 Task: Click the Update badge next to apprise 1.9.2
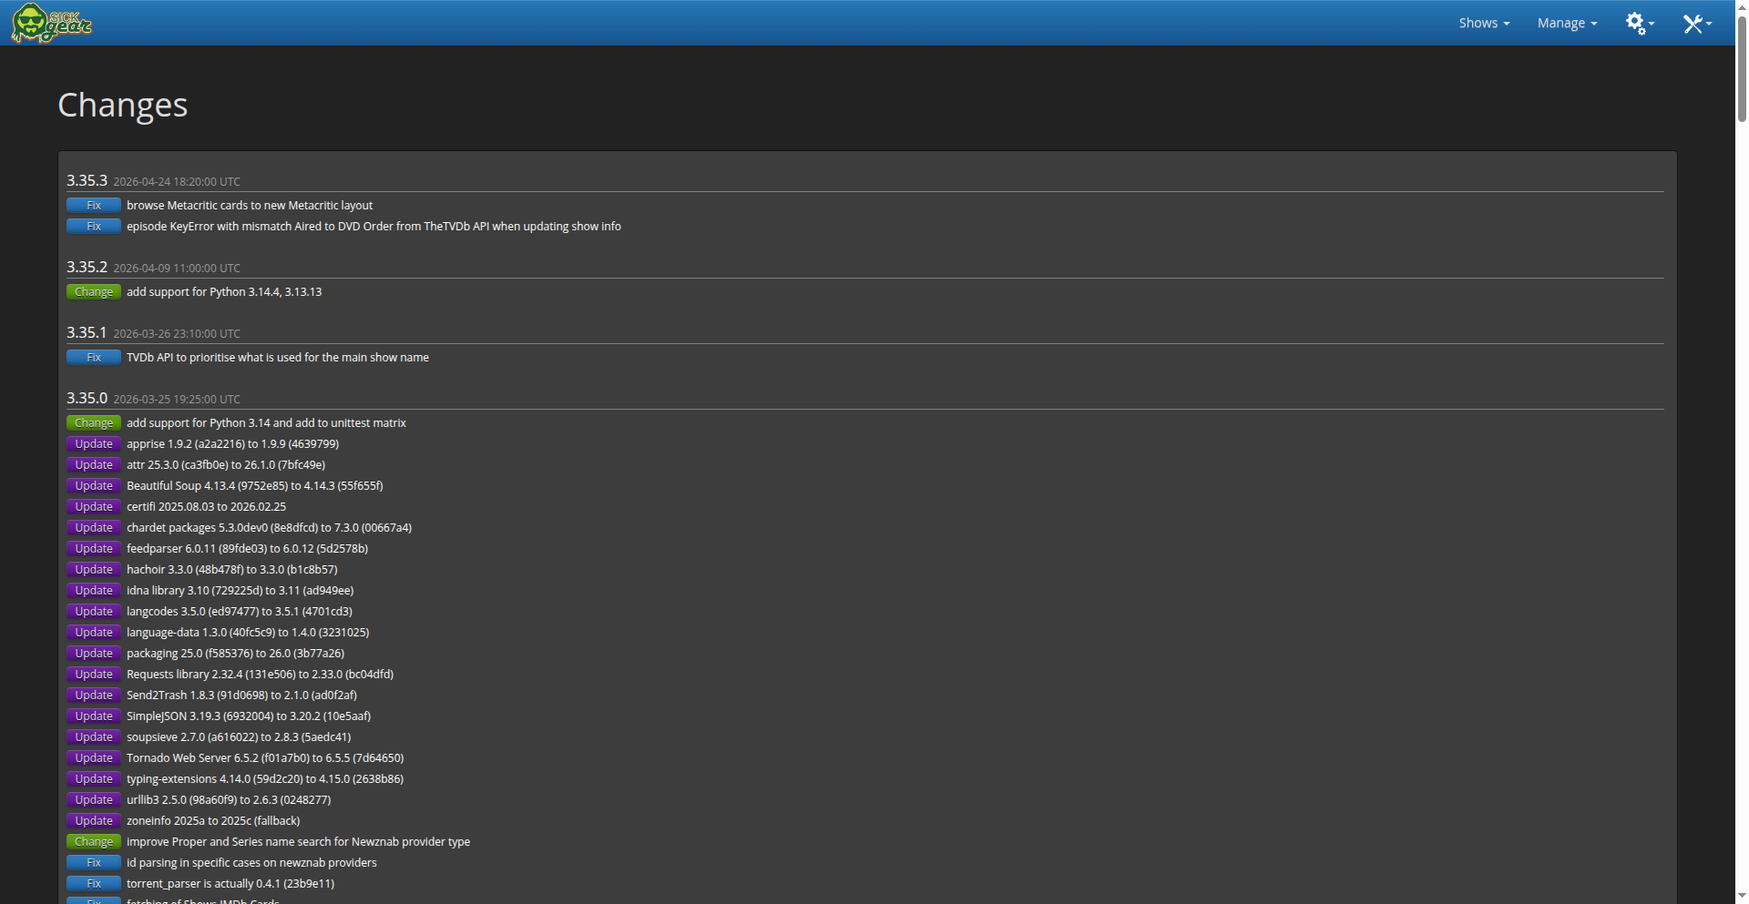pyautogui.click(x=94, y=444)
